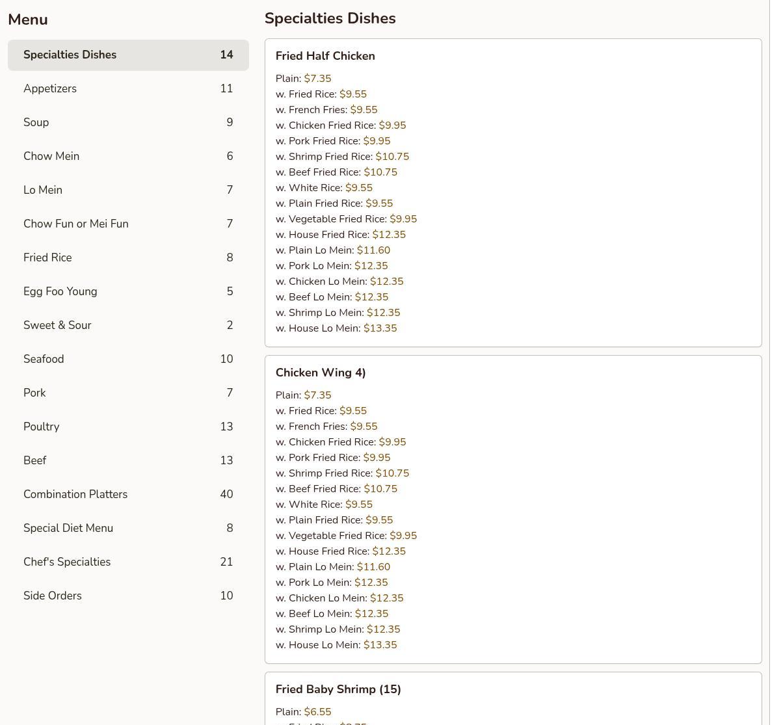Open Chow Fun or Mei Fun category
The width and height of the screenshot is (783, 725).
tap(128, 224)
